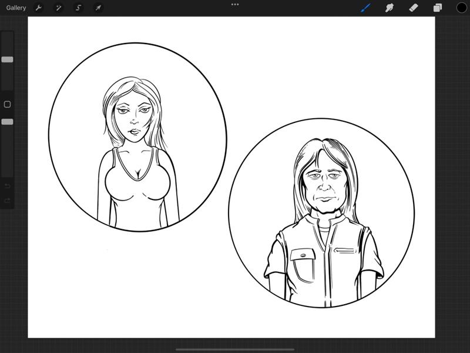Open the Adjustments magic wand menu
Viewport: 470px width, 353px height.
pos(58,8)
